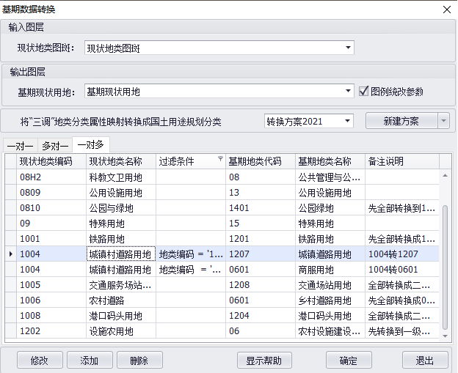Open the 现状地类图斑 layer dropdown
Viewport: 458px width, 373px height.
(348, 48)
